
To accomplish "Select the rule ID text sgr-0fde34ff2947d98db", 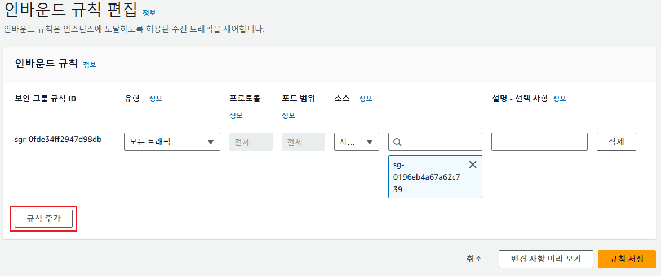I will (x=58, y=139).
